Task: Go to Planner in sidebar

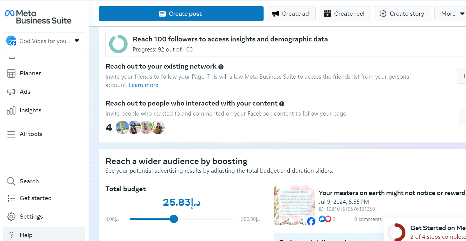Action: tap(44, 73)
